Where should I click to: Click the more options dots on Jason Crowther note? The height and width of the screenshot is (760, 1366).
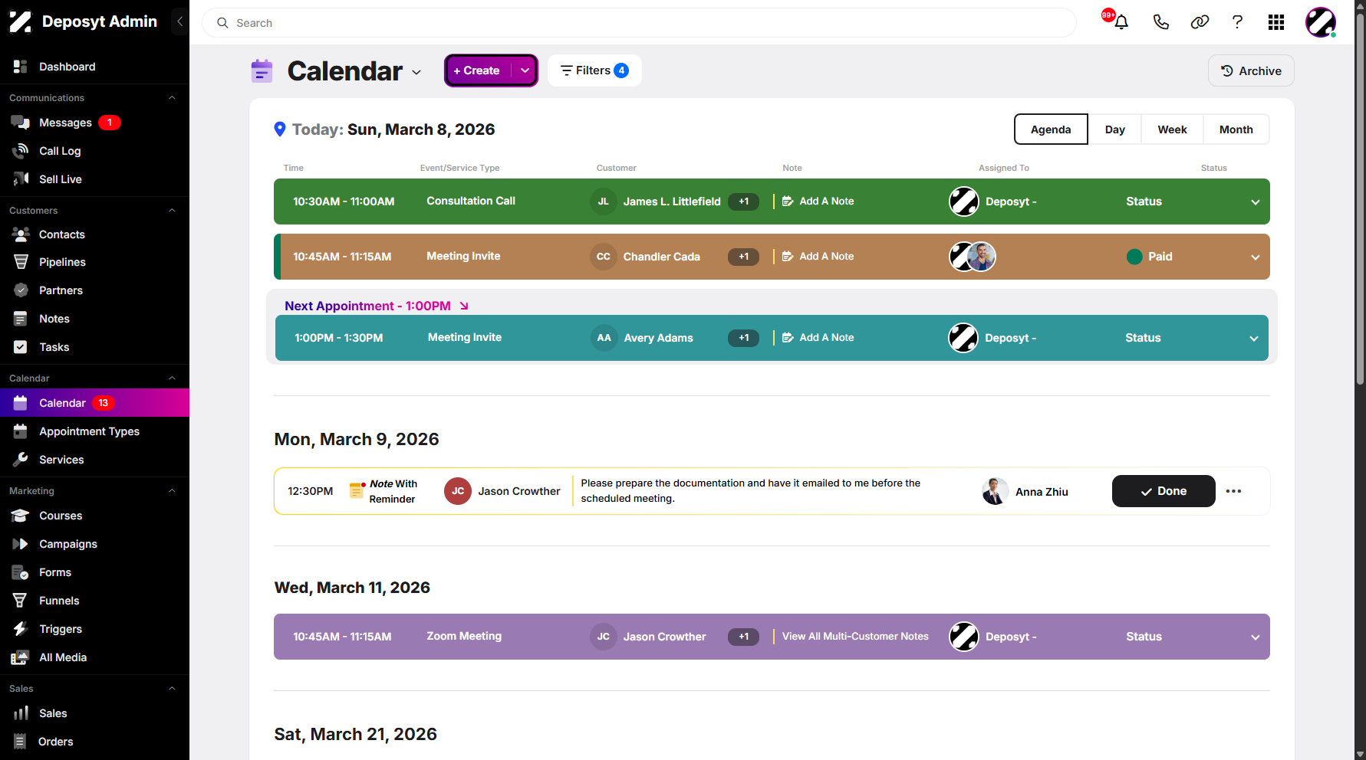click(x=1233, y=491)
